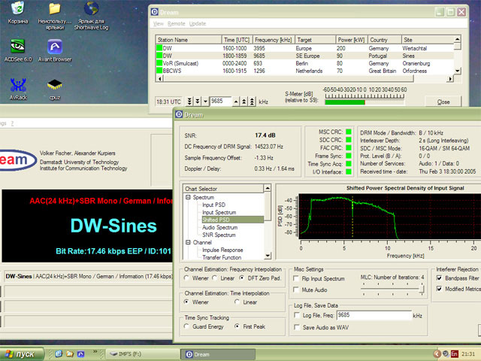
Task: Open the View menu in stations window
Action: tap(159, 23)
